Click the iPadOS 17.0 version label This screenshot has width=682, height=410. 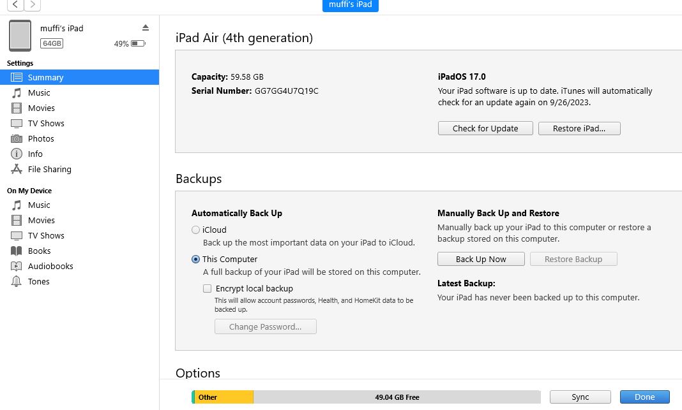coord(462,77)
